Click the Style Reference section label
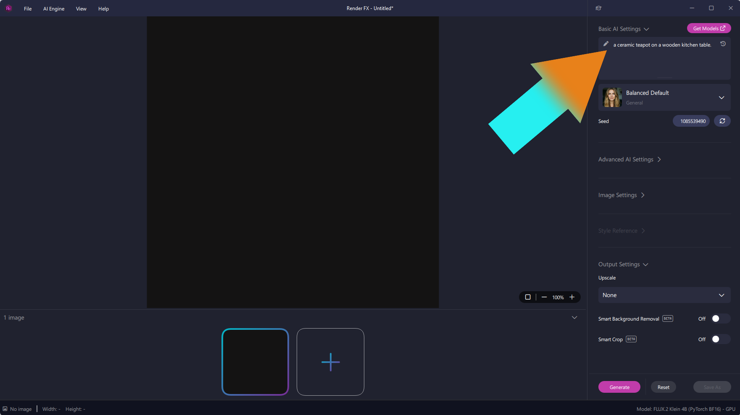 (x=618, y=231)
